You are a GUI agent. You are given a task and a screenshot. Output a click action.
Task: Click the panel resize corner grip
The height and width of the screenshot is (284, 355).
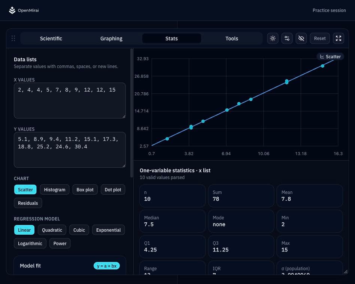(346, 272)
